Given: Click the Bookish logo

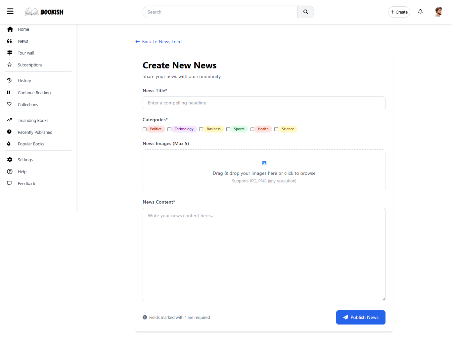Looking at the screenshot, I should (44, 12).
